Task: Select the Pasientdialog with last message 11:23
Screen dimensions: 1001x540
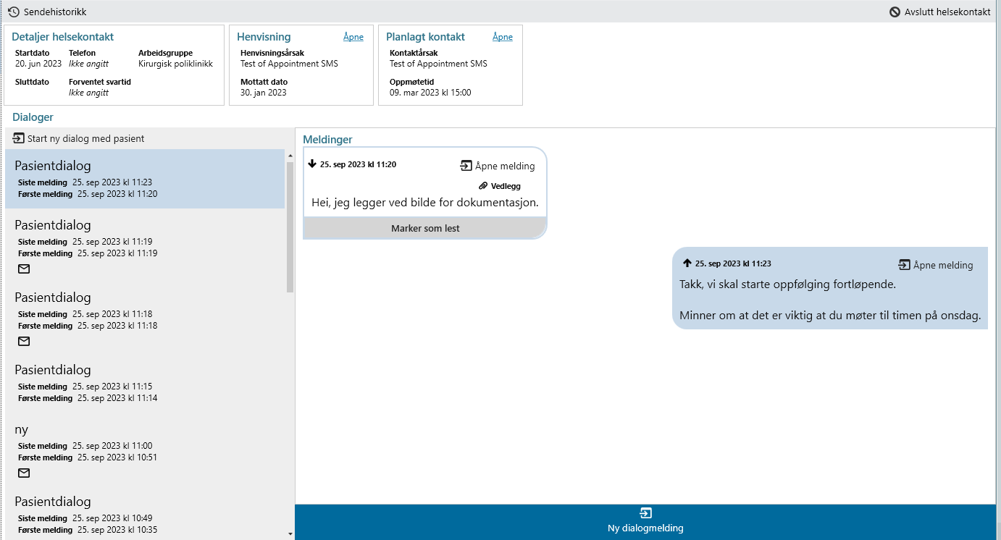Action: click(x=145, y=179)
